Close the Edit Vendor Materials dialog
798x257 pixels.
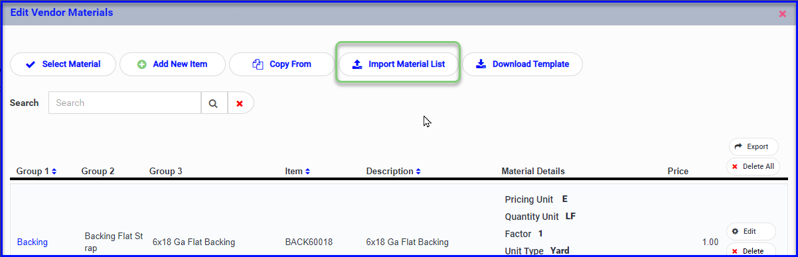[783, 13]
